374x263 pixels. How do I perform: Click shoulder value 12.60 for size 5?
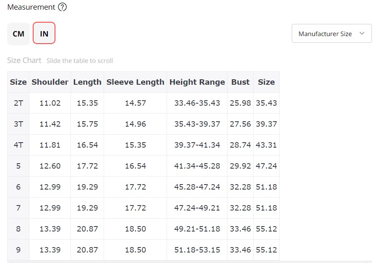click(50, 166)
